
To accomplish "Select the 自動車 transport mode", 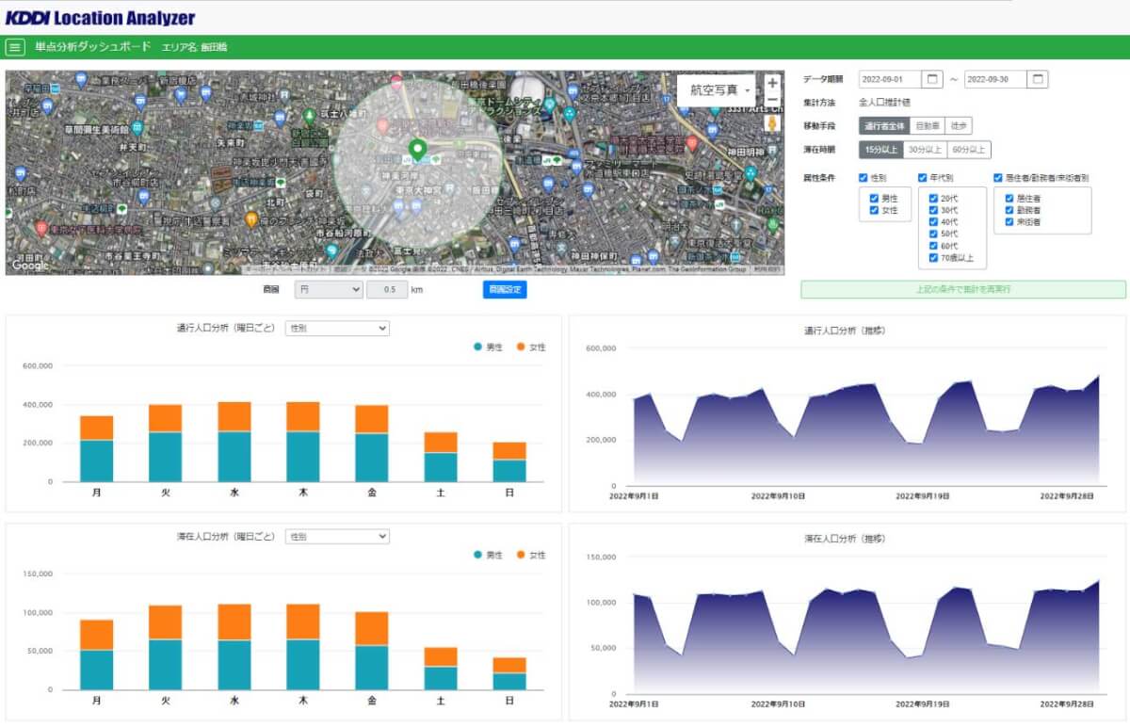I will 928,125.
